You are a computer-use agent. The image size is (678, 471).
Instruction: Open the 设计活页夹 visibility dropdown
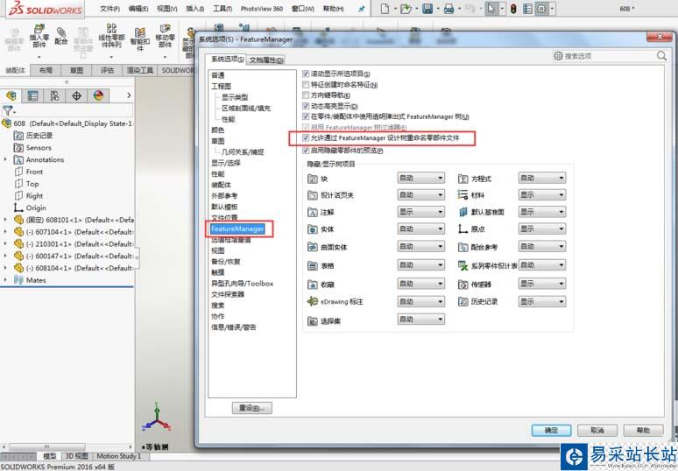[x=420, y=195]
